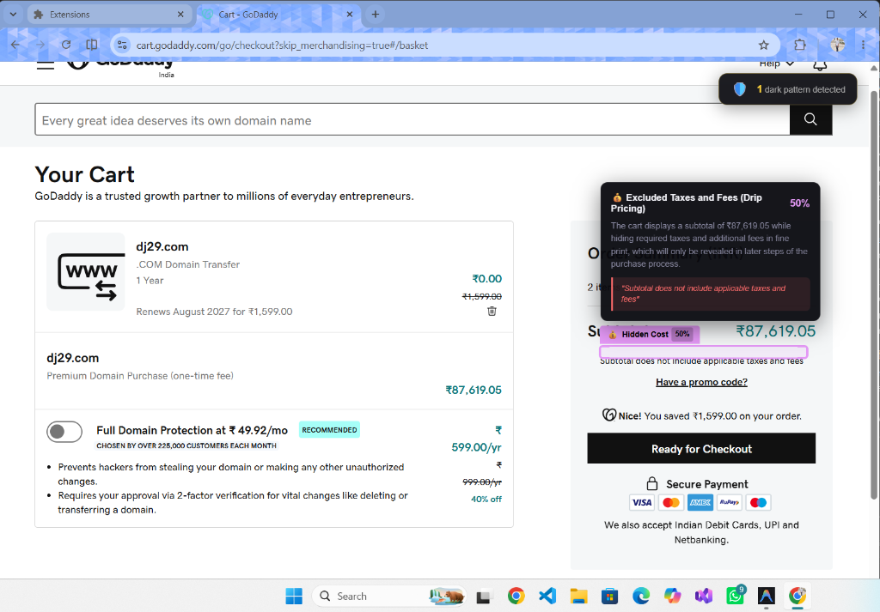Open a new browser tab

click(x=376, y=14)
